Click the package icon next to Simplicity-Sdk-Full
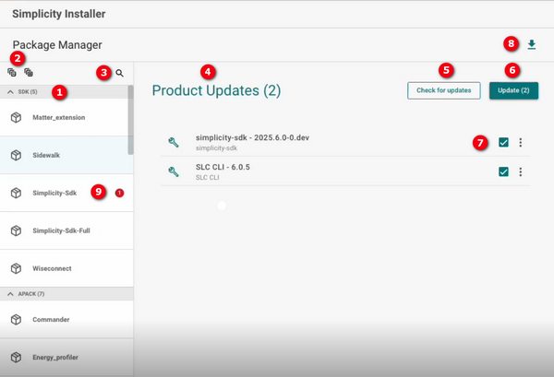 pos(16,230)
